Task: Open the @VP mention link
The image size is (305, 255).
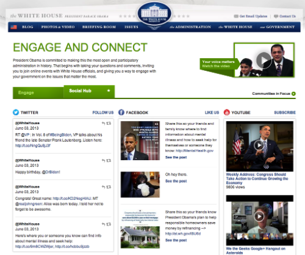Action: click(x=26, y=135)
